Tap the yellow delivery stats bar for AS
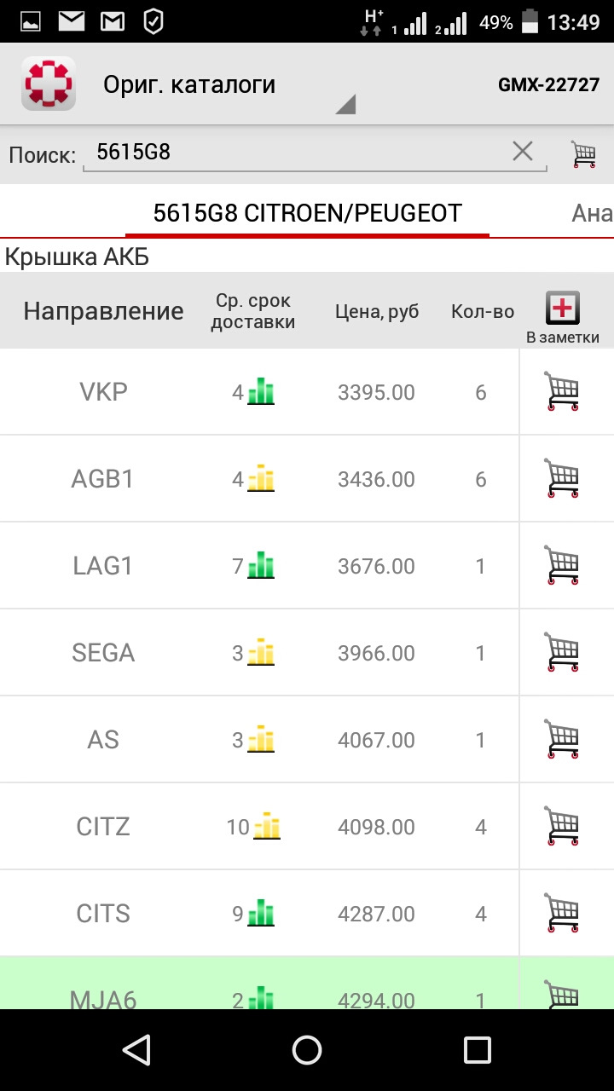The image size is (614, 1091). [261, 740]
